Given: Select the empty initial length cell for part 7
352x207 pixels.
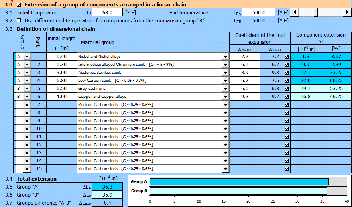Looking at the screenshot, I should point(61,105).
